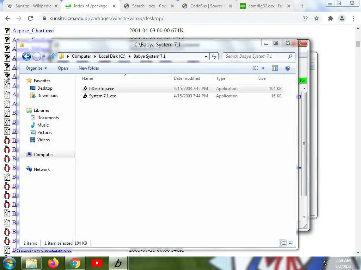Click the magnifier icon in search box

[x=290, y=56]
